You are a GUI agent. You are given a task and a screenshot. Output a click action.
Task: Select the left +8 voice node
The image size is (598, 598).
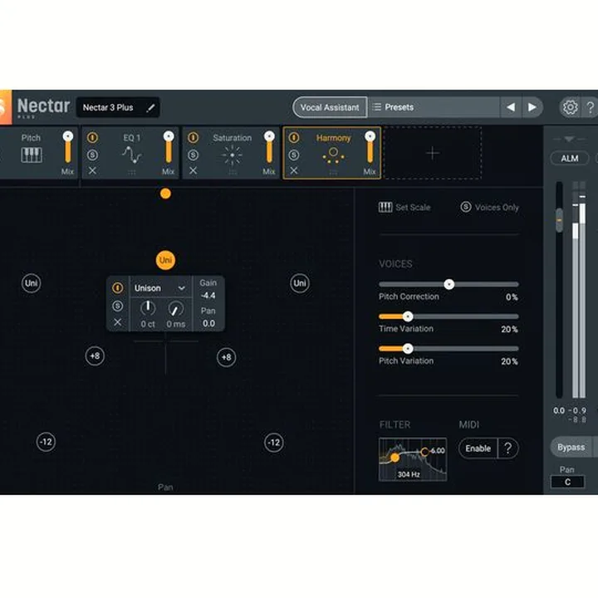tap(95, 356)
